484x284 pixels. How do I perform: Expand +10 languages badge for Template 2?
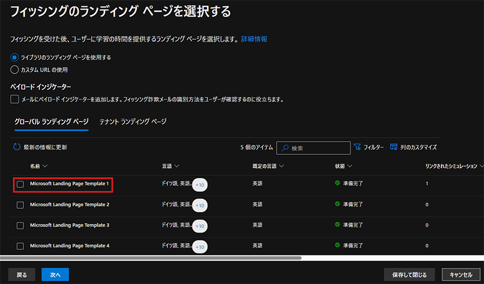pos(200,205)
